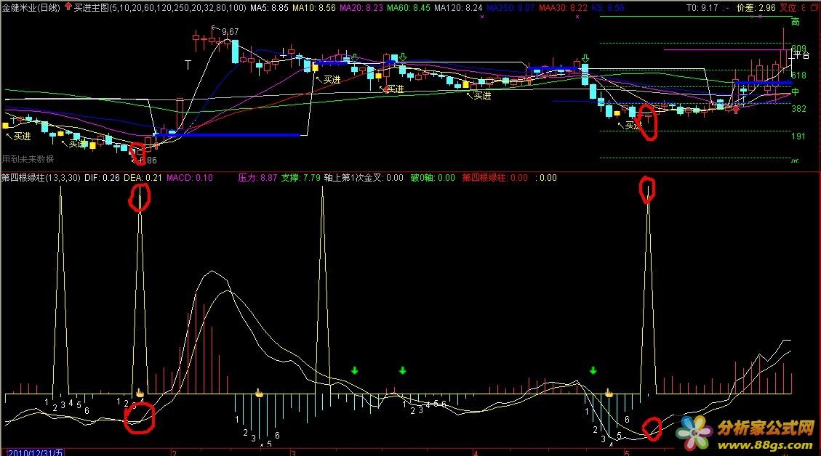
Task: Click the stock title 金健米业(日线)
Action: click(31, 7)
